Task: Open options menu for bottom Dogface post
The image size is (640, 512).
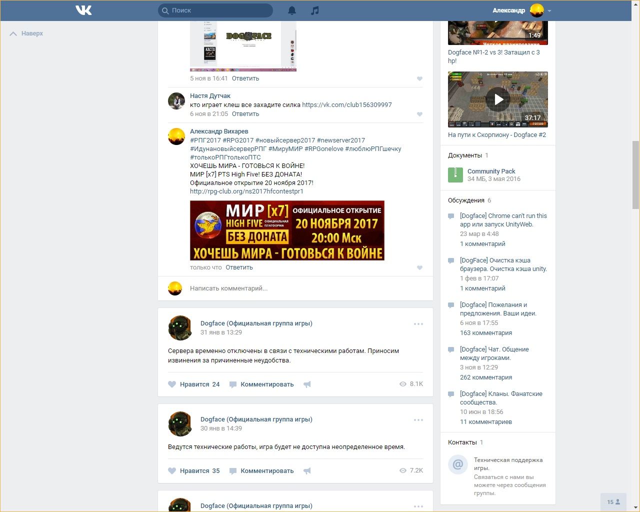Action: pyautogui.click(x=418, y=506)
